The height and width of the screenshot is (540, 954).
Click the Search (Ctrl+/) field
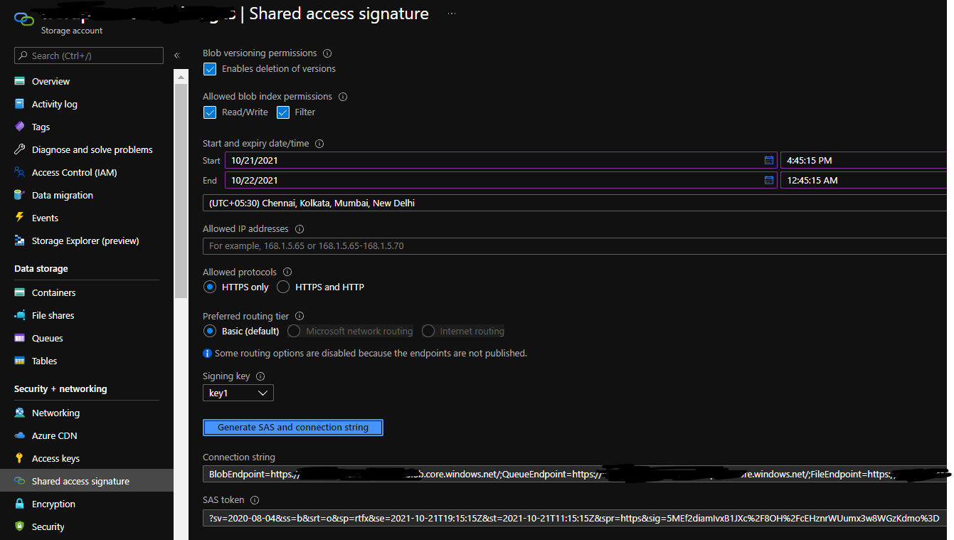point(89,55)
